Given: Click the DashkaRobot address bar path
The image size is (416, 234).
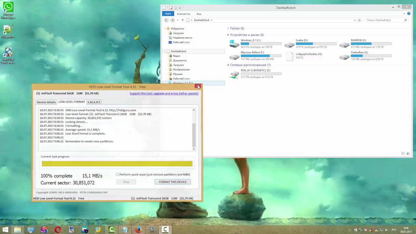Looking at the screenshot, I should click(201, 20).
